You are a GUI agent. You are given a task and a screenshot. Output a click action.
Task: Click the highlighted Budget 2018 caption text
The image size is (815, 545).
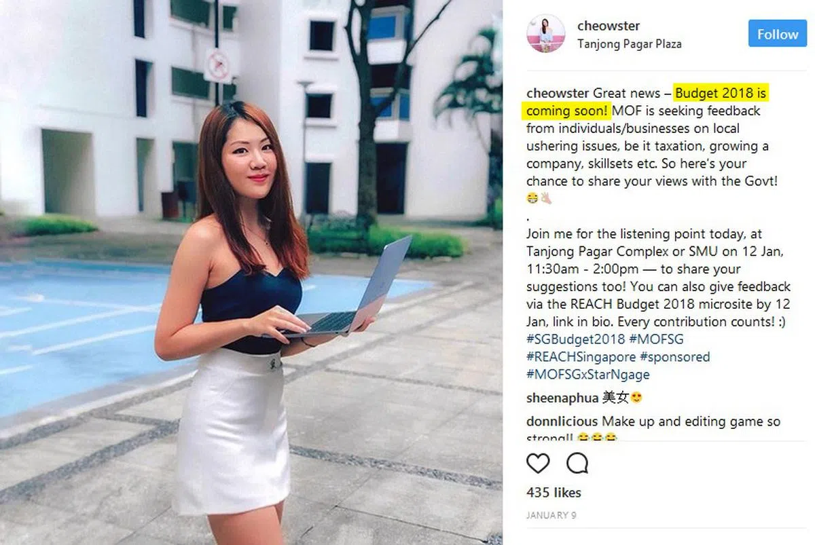point(647,102)
